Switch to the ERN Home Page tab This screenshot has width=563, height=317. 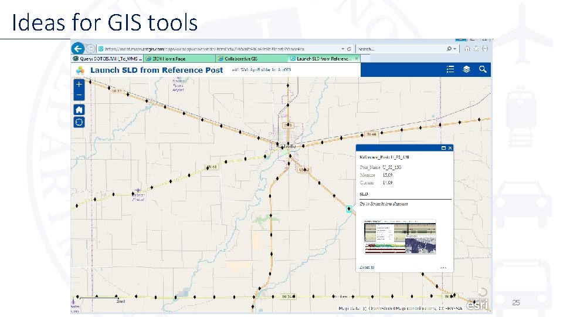179,59
